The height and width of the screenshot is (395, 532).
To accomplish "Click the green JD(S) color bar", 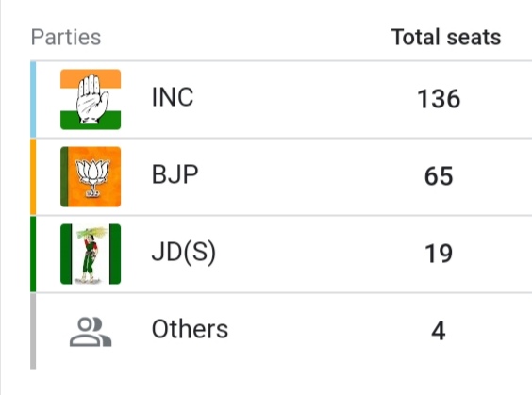I will click(33, 254).
